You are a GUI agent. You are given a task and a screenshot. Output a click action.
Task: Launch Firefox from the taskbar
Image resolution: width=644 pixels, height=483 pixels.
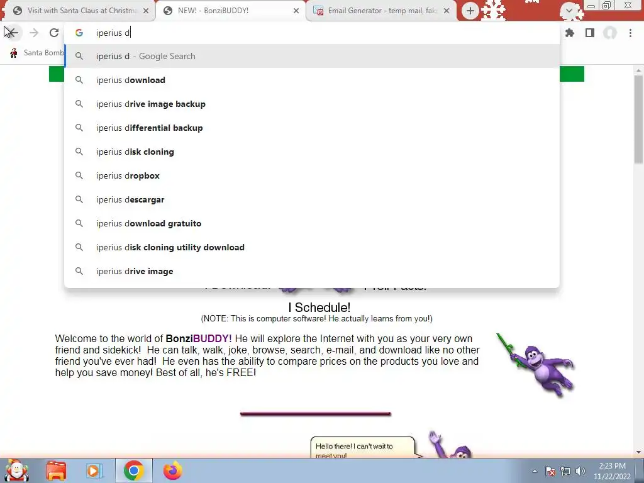coord(172,470)
